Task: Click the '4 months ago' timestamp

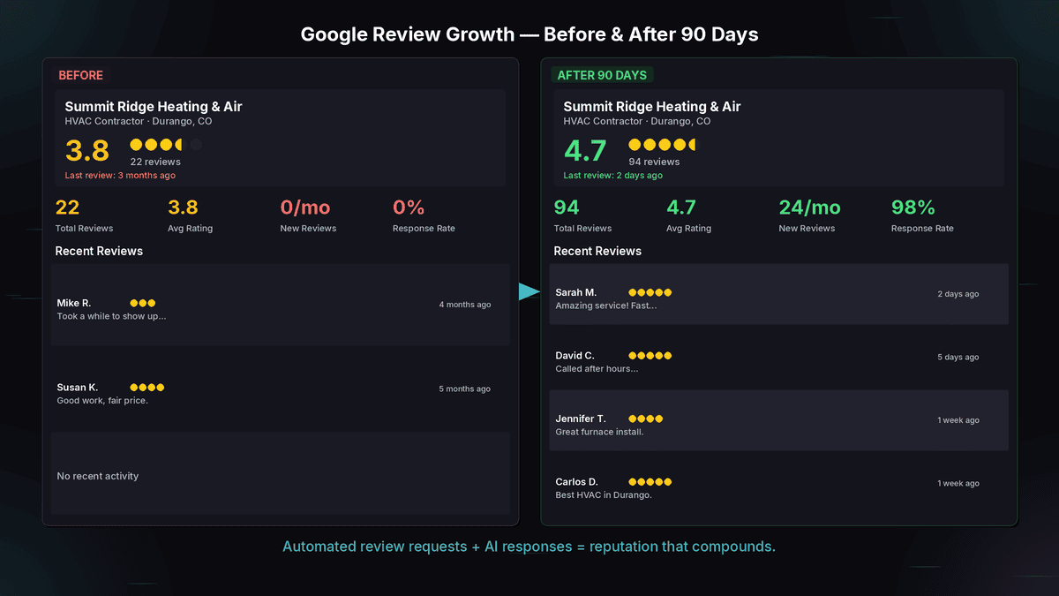Action: coord(465,305)
